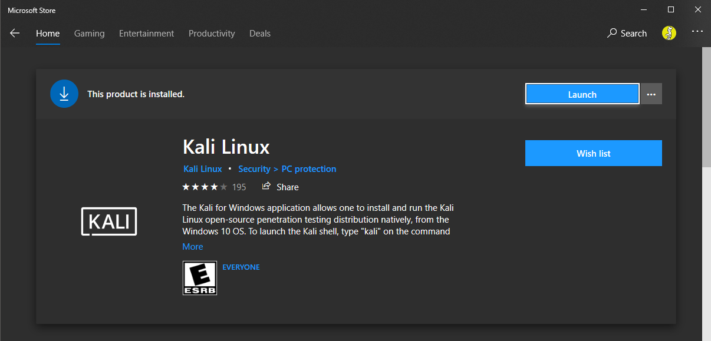Image resolution: width=711 pixels, height=341 pixels.
Task: Open the Deals tab
Action: pos(260,34)
